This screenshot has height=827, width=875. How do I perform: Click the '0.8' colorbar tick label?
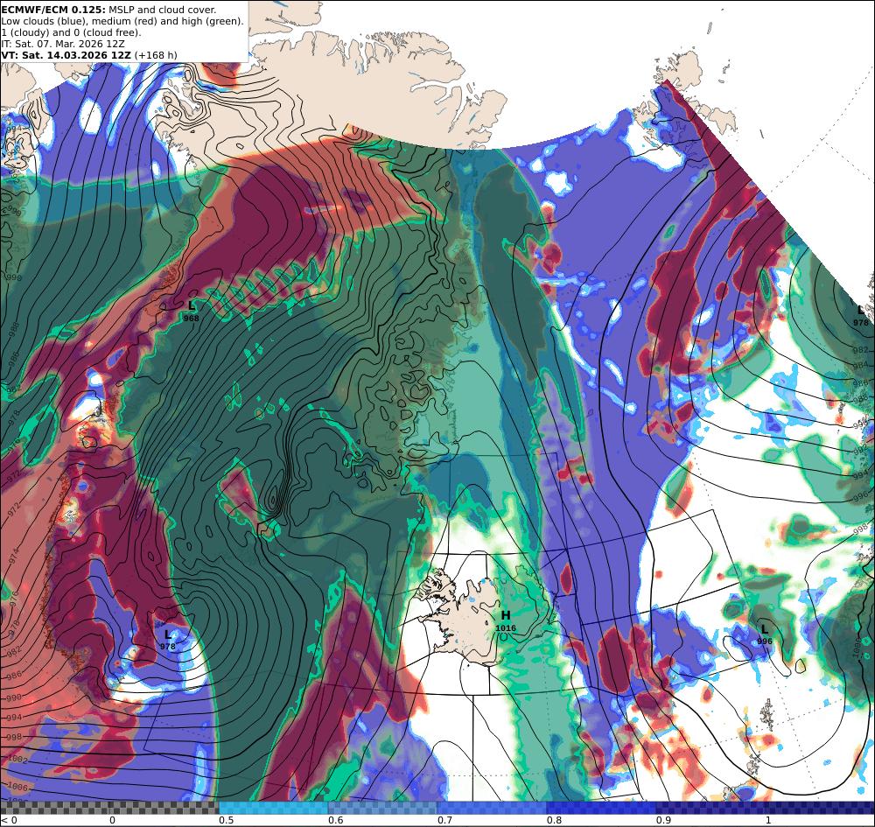554,820
